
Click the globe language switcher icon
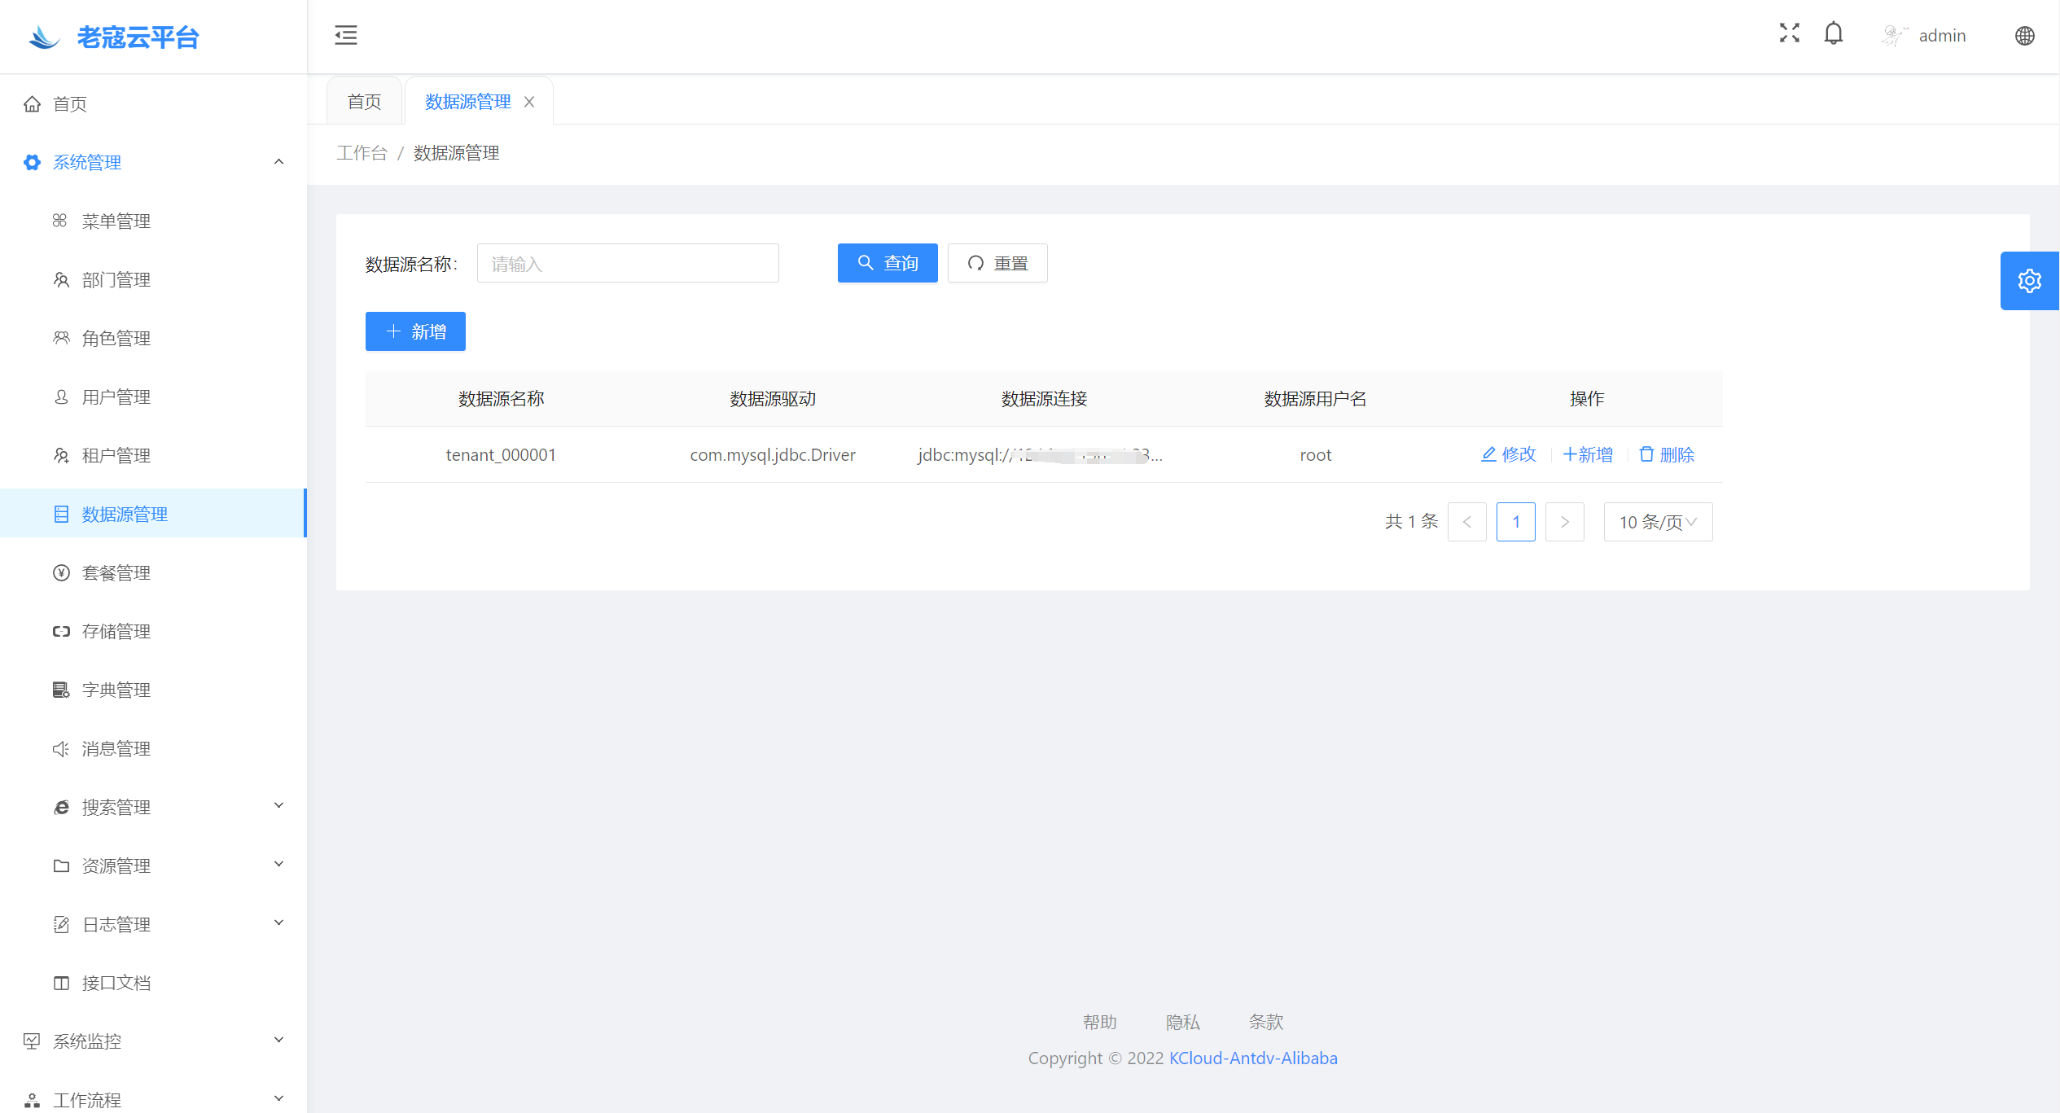(x=2024, y=36)
